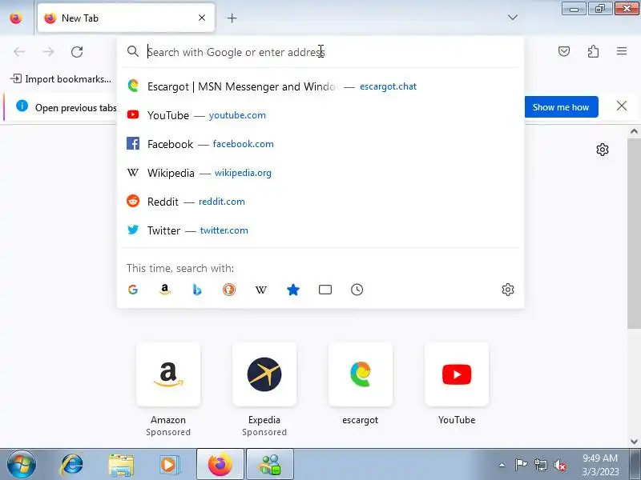
Task: Search open tabs with the tabs icon
Action: point(325,290)
